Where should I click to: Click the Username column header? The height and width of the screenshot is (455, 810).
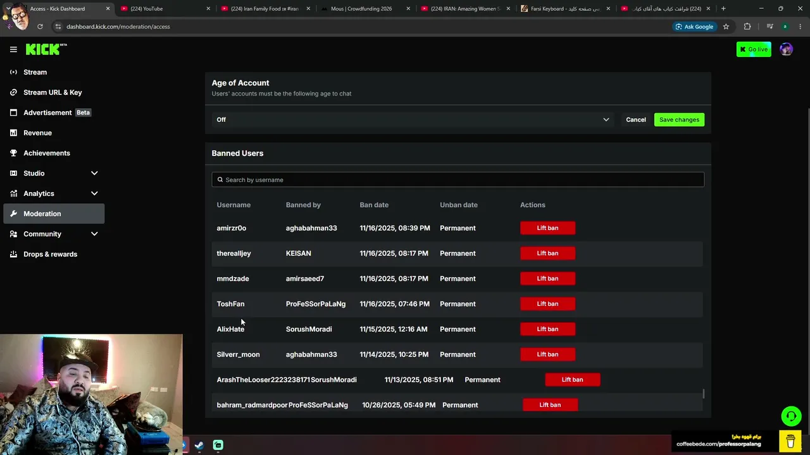pyautogui.click(x=234, y=205)
